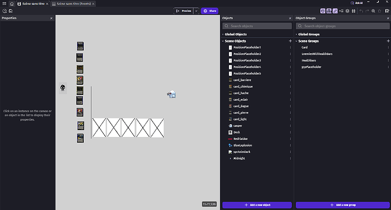This screenshot has height=210, width=391.
Task: Focus the Search objects field
Action: [257, 26]
